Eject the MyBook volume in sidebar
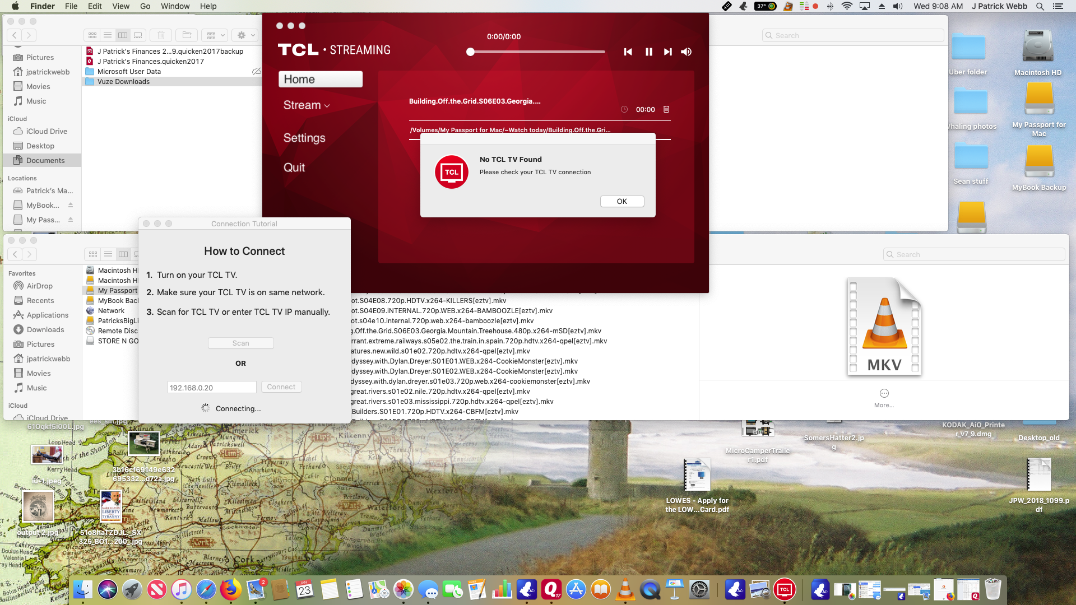This screenshot has height=605, width=1076. click(71, 205)
